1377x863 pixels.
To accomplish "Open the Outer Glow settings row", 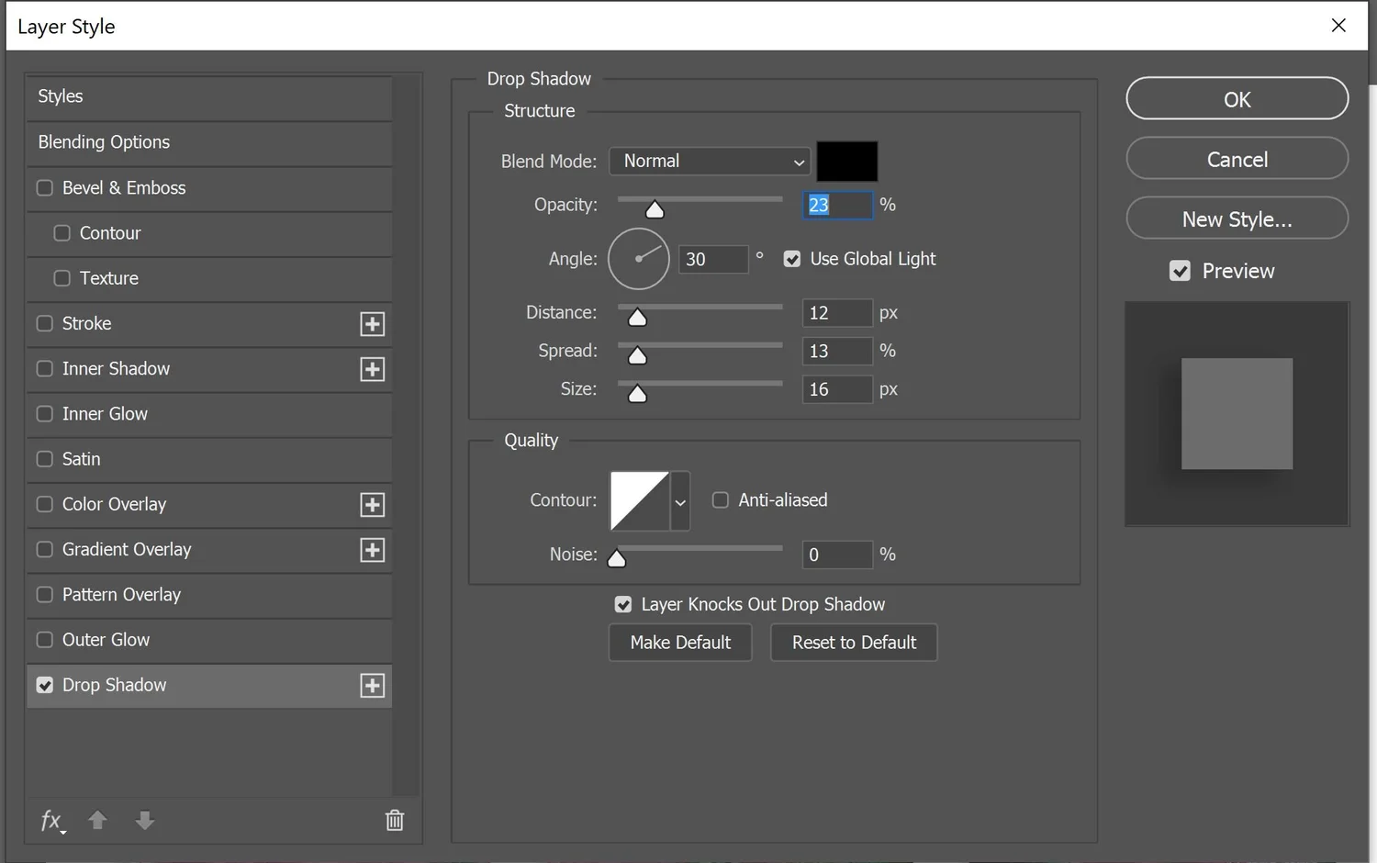I will [x=209, y=641].
